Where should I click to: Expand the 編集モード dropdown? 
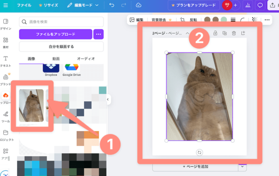coord(83,5)
